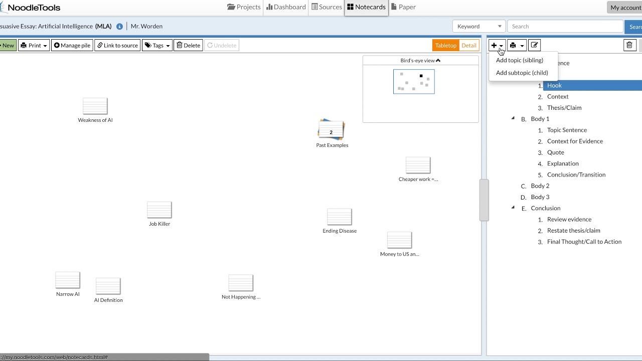Select the Context outline item
The image size is (642, 361).
(x=558, y=96)
